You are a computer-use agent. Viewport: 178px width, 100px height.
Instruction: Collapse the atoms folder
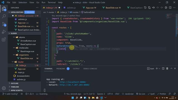(14, 37)
